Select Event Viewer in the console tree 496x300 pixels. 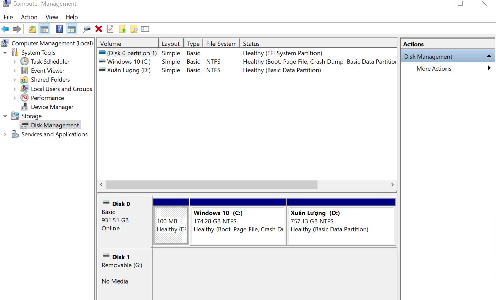coord(47,71)
